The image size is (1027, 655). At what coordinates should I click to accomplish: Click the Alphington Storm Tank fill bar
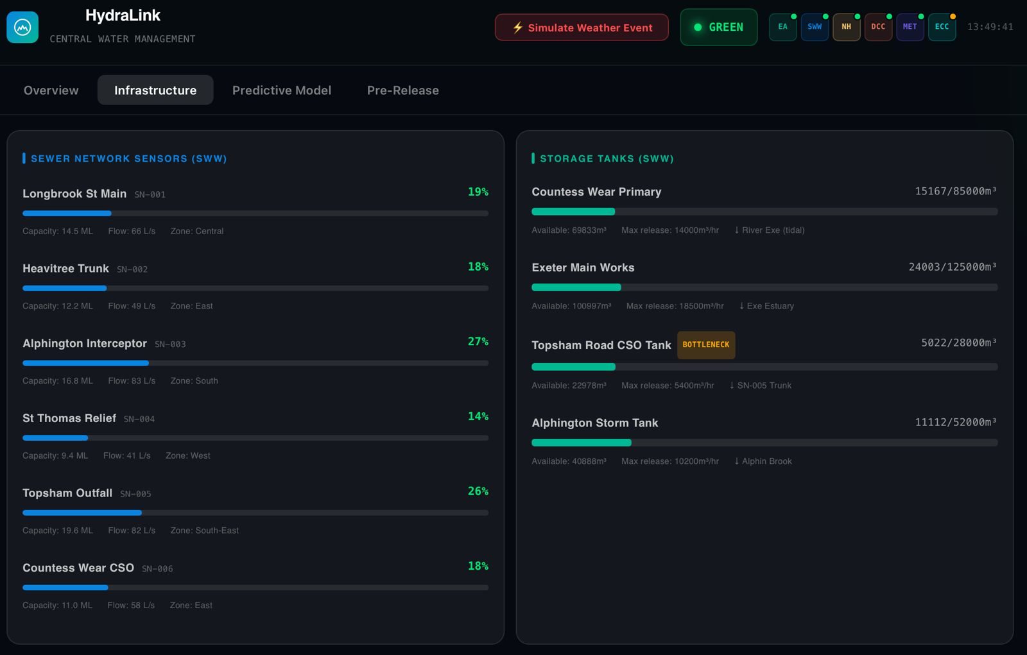[x=764, y=443]
